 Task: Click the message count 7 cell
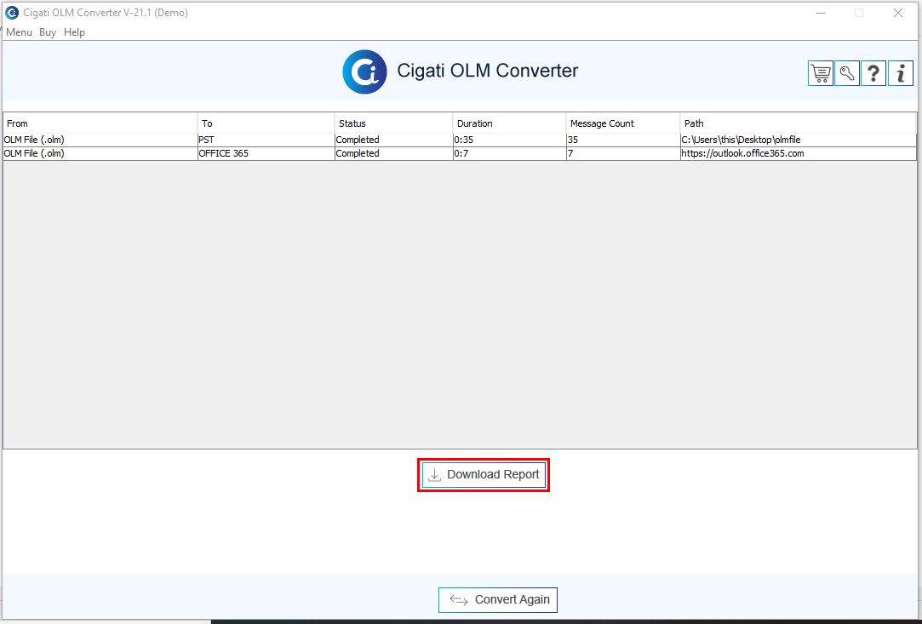pyautogui.click(x=622, y=153)
